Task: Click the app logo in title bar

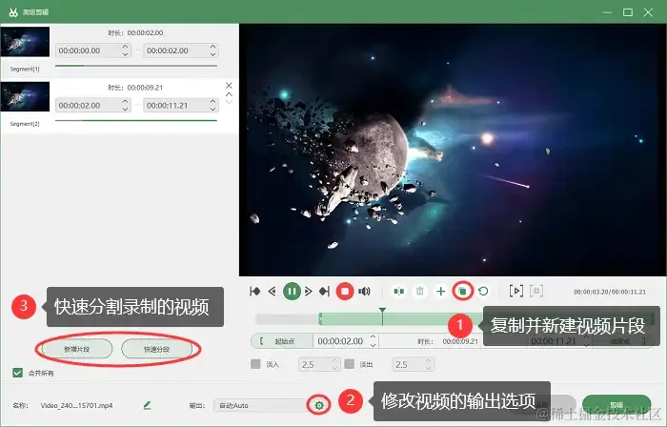Action: coord(13,11)
